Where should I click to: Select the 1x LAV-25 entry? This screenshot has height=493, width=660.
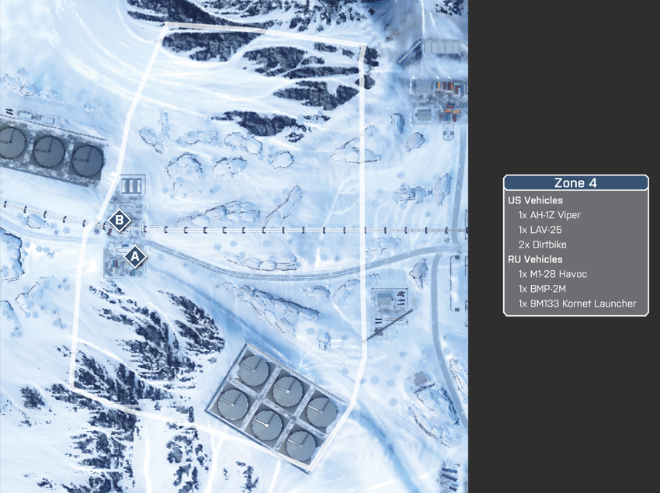click(x=540, y=230)
